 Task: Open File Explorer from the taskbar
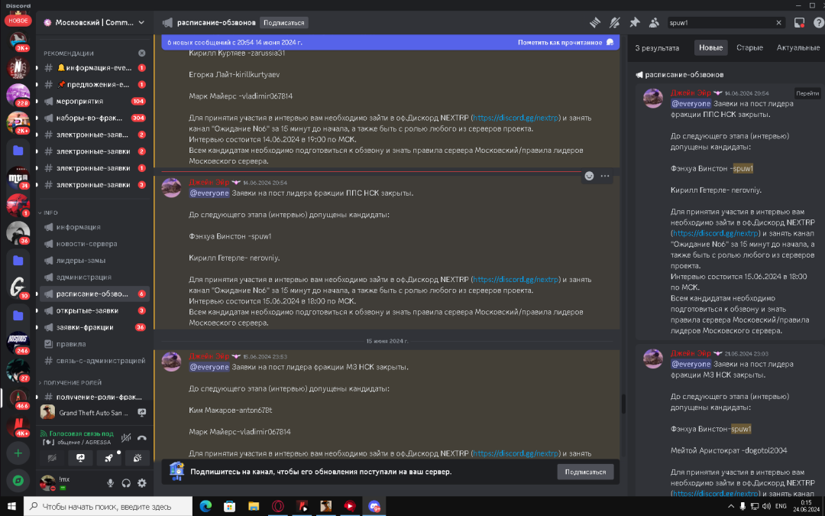point(254,507)
